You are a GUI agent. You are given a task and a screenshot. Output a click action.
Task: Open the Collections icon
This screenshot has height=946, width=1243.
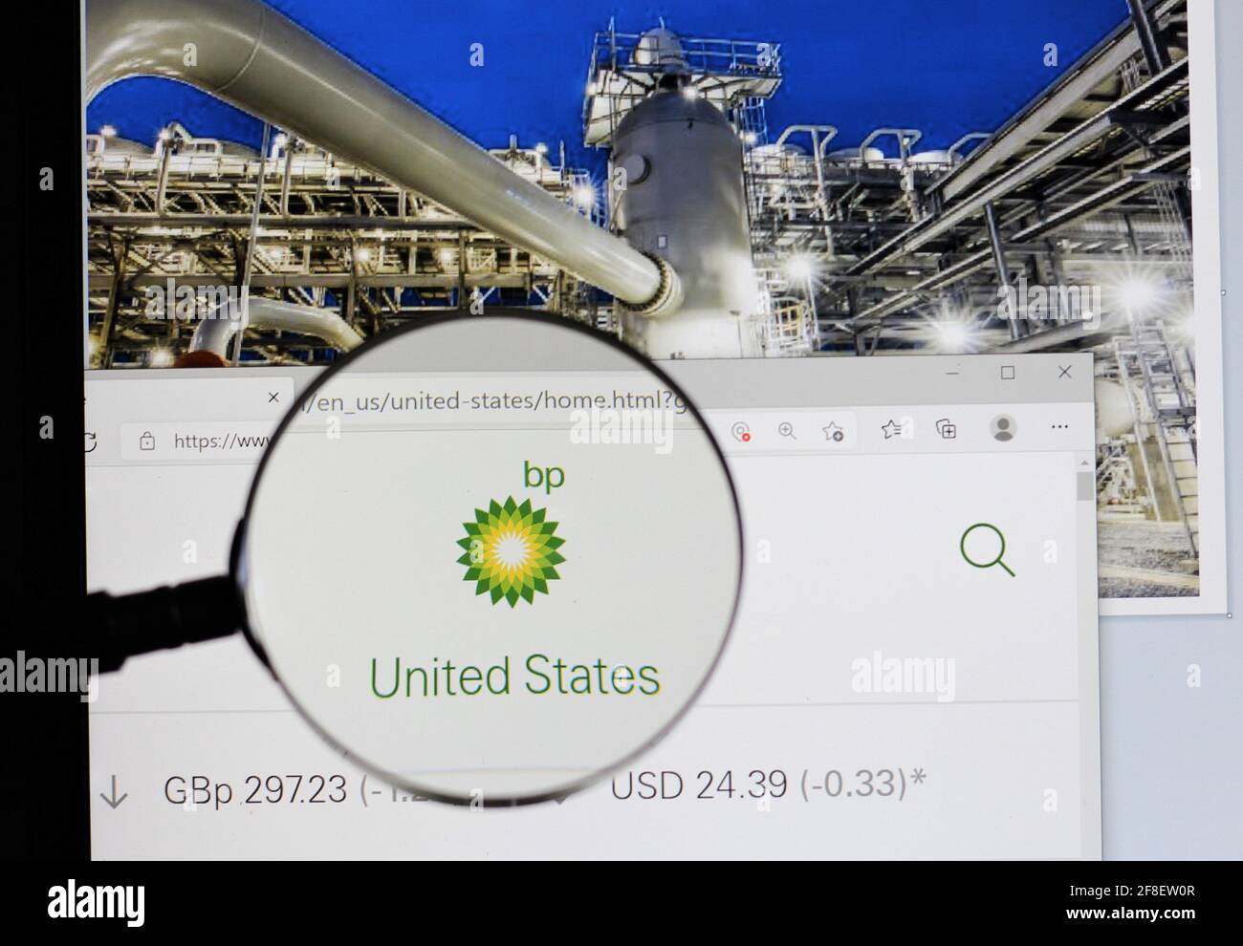coord(946,429)
